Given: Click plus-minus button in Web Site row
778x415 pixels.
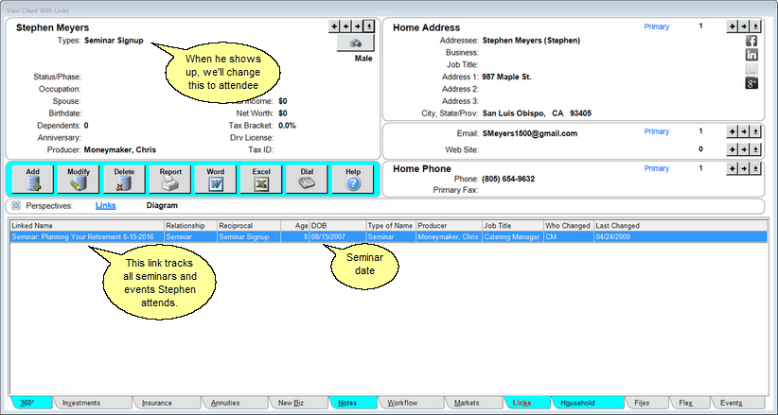Looking at the screenshot, I should 755,148.
